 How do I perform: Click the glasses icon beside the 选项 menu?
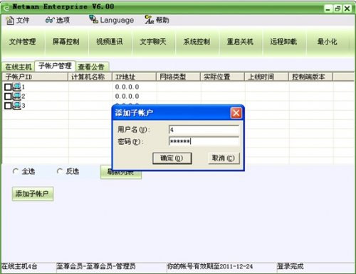click(x=50, y=20)
